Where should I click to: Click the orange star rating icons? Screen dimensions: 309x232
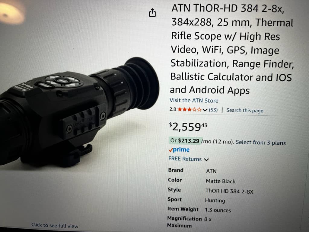190,109
